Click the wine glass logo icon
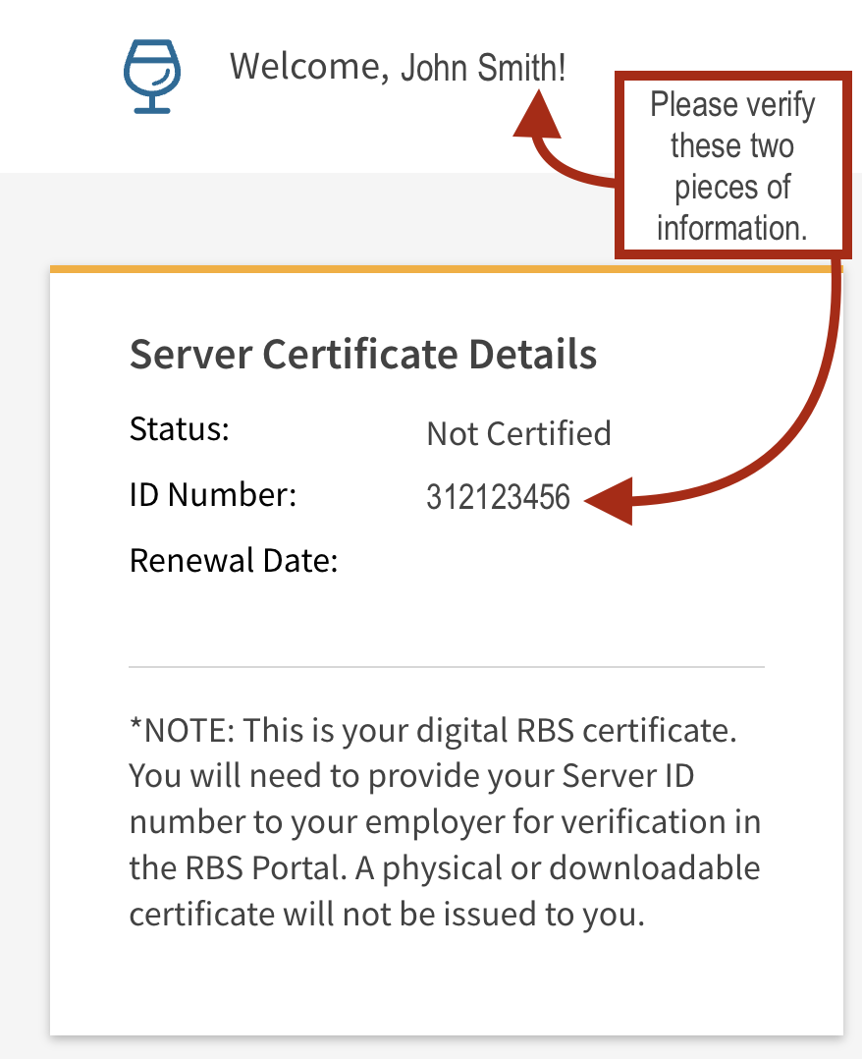862x1059 pixels. 153,77
